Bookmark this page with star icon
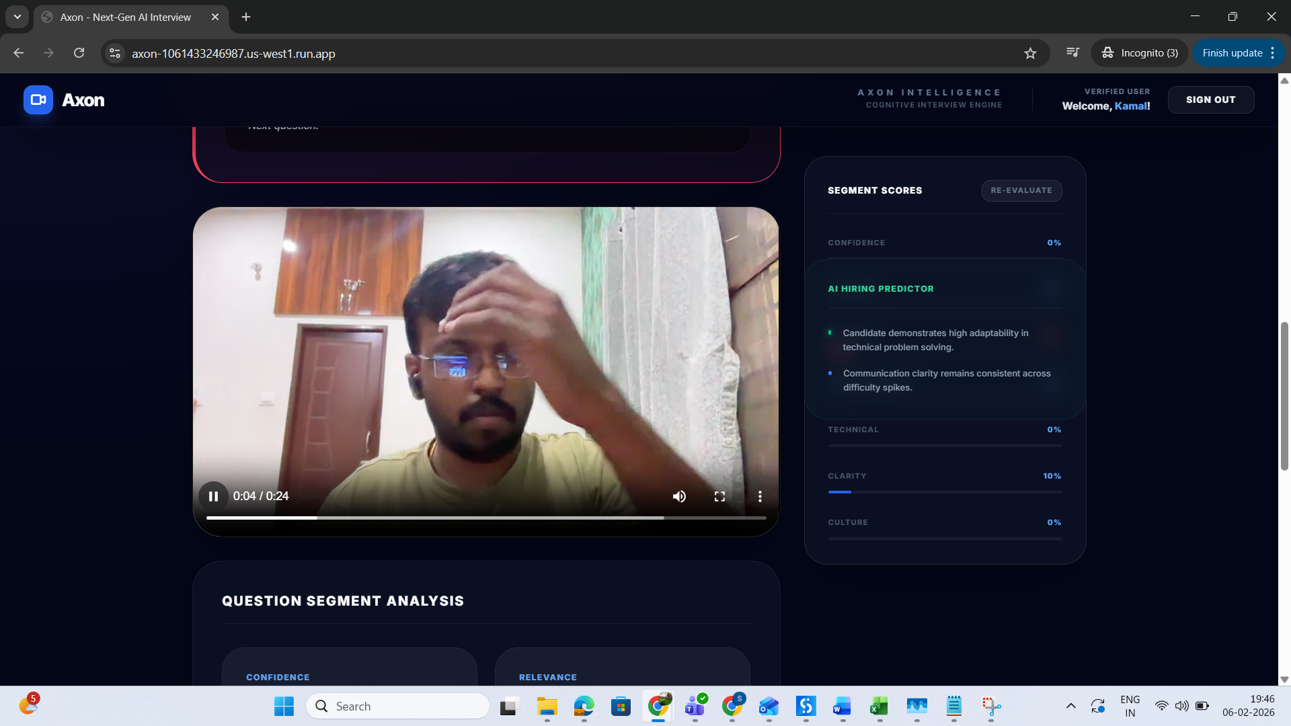The width and height of the screenshot is (1291, 726). coord(1030,53)
